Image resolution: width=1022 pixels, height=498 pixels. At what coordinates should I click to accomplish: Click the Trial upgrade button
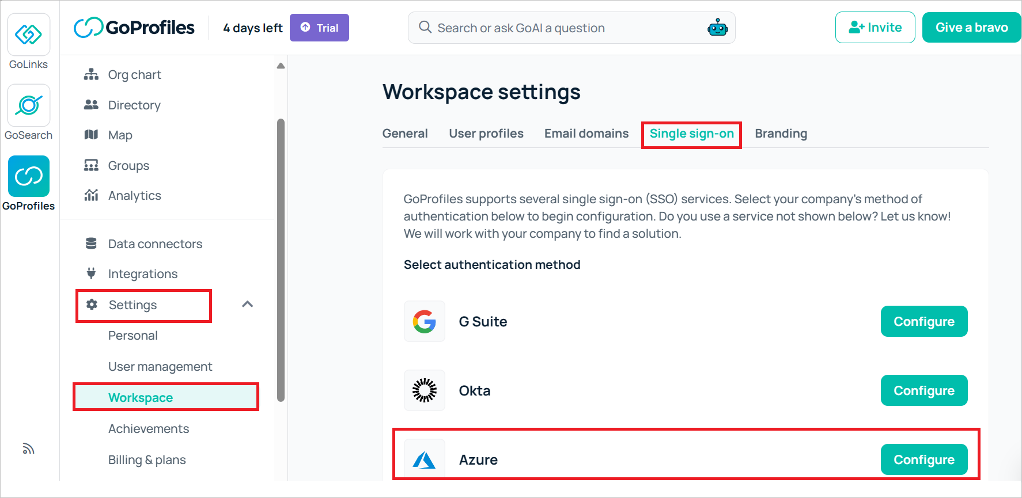[x=319, y=28]
